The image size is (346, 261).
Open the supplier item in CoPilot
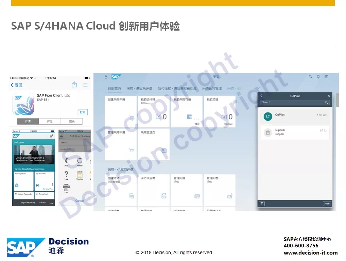295,133
